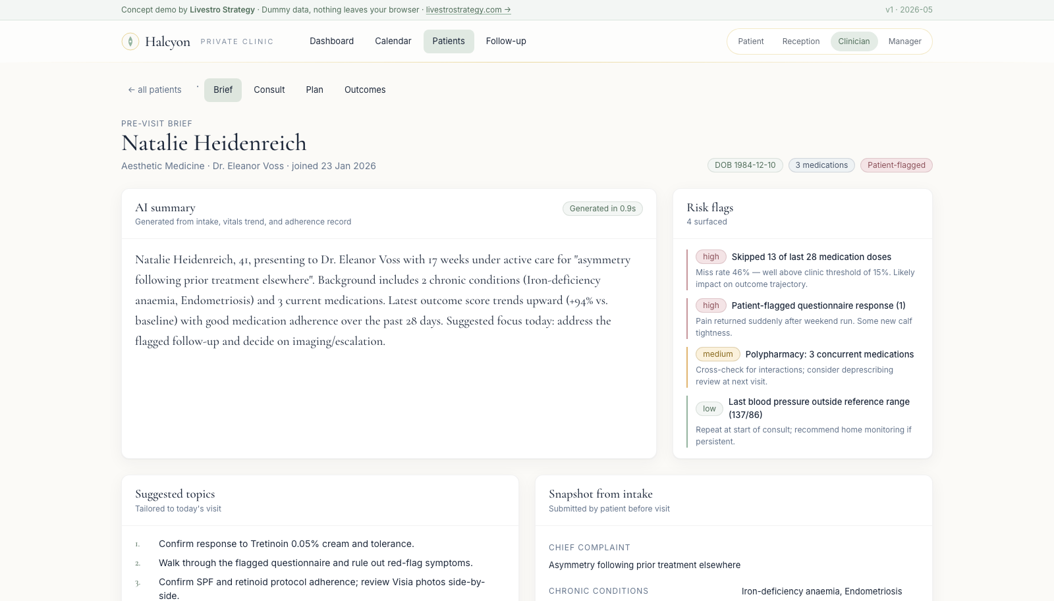Click the patient name Natalie Heidenreich
The height and width of the screenshot is (601, 1054).
(214, 143)
